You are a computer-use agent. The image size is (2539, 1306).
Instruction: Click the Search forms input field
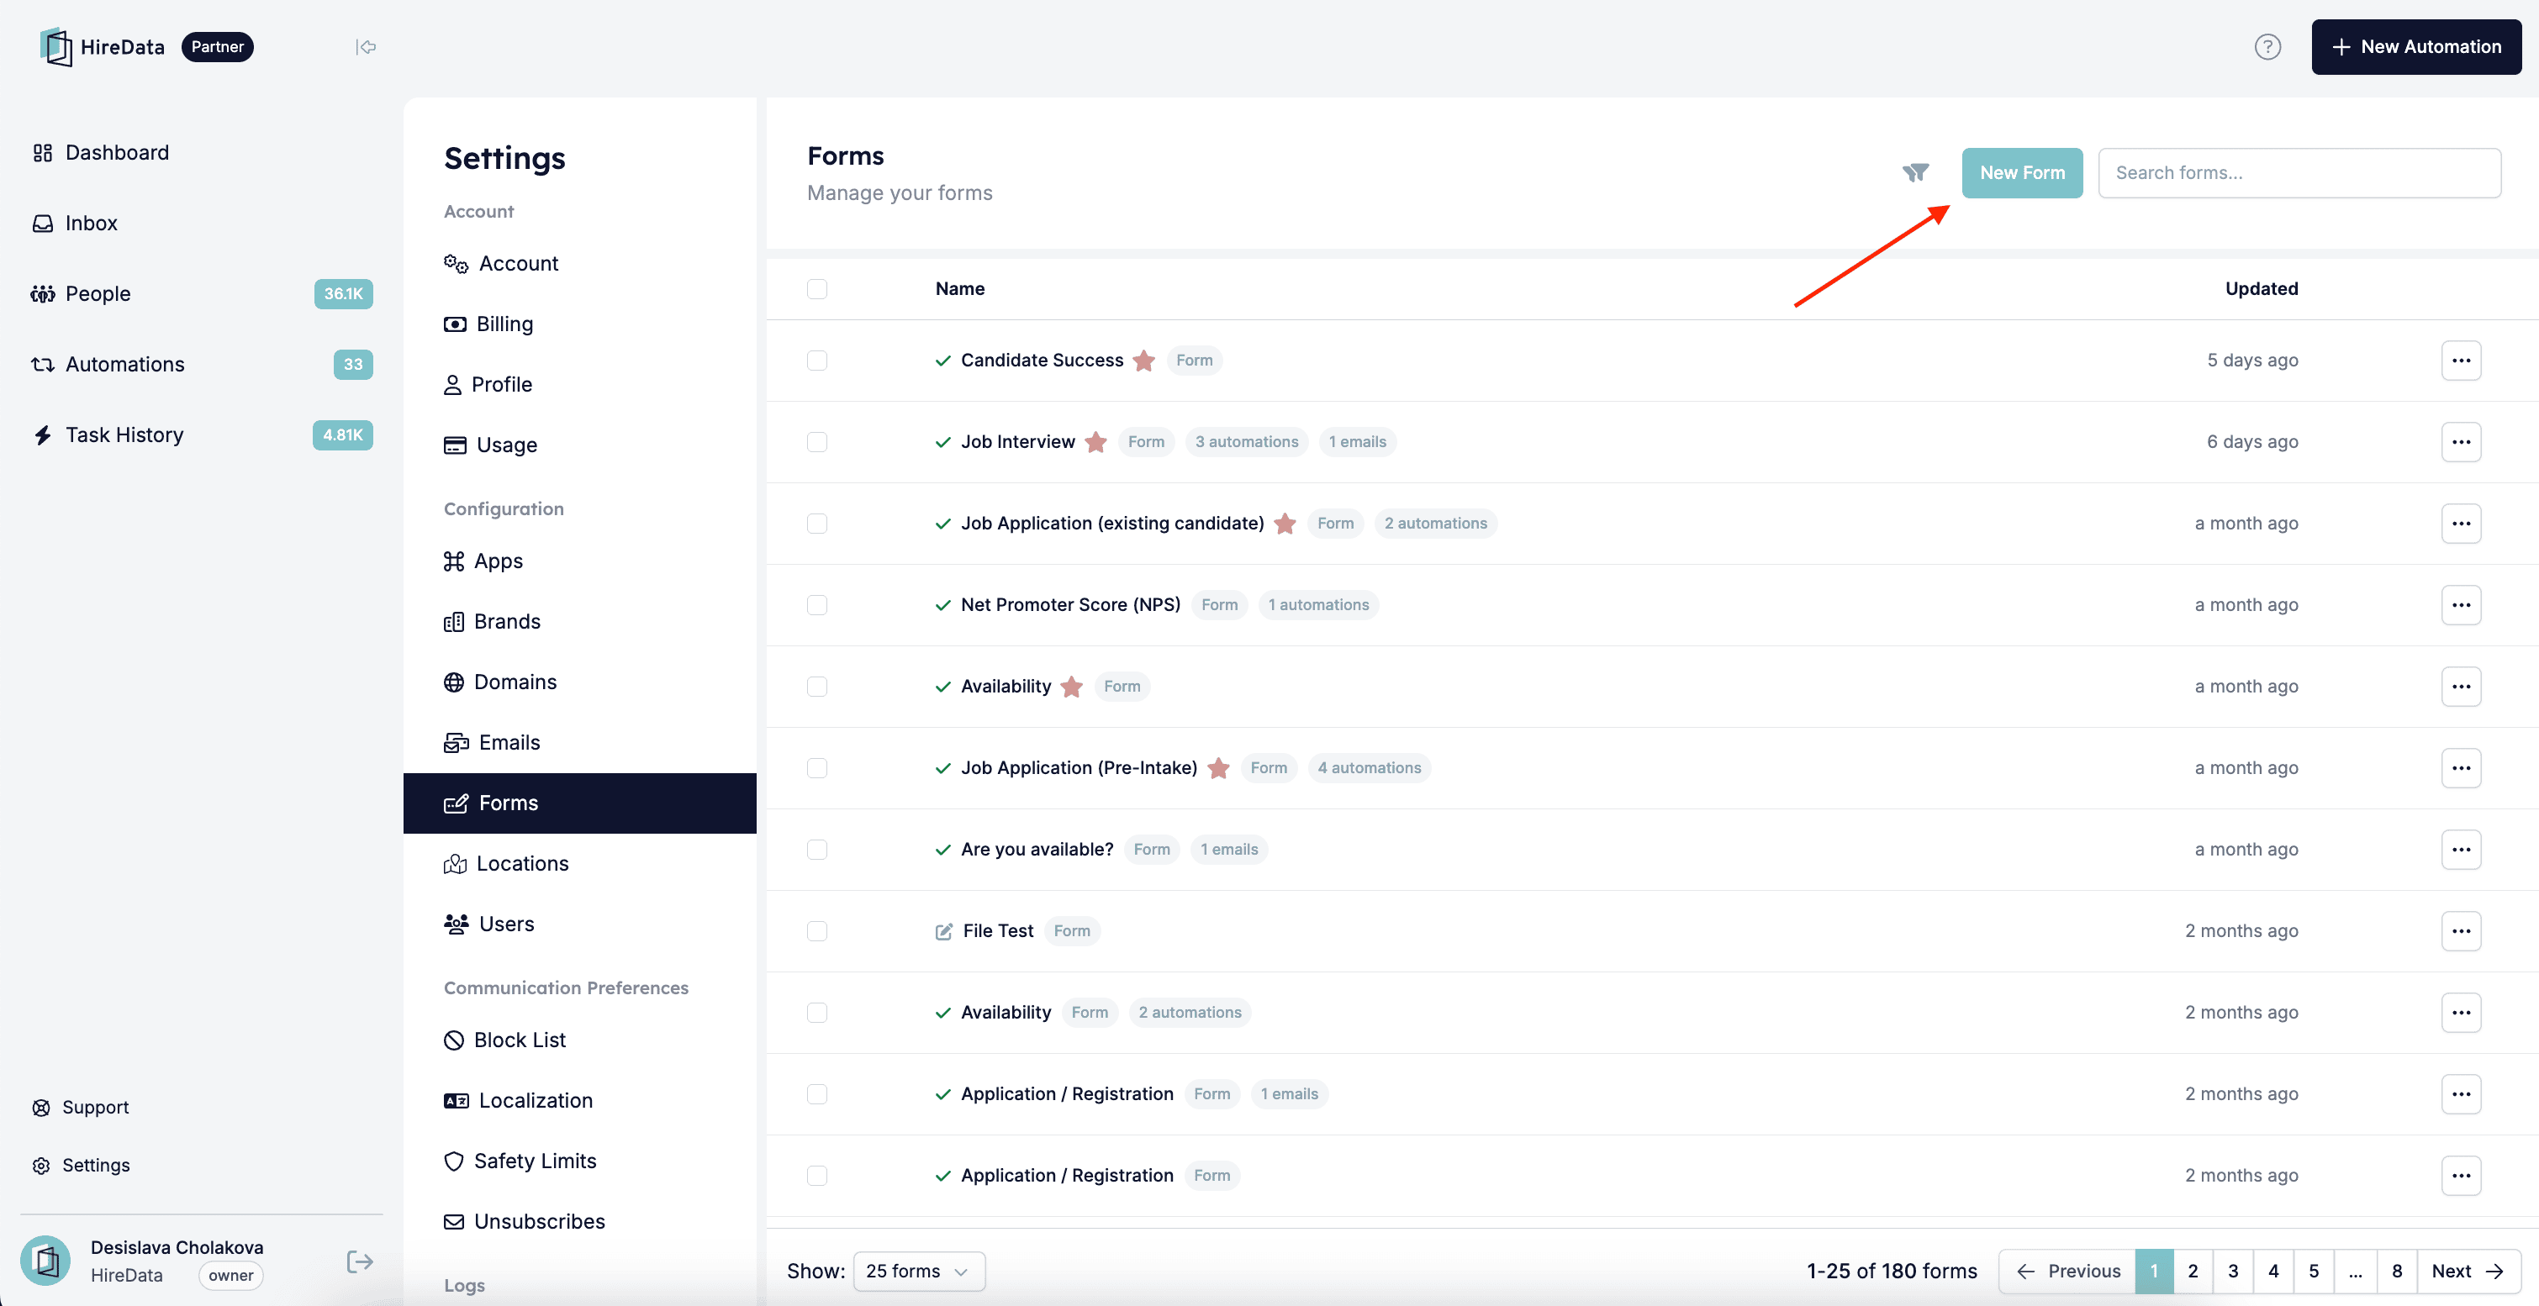tap(2299, 172)
